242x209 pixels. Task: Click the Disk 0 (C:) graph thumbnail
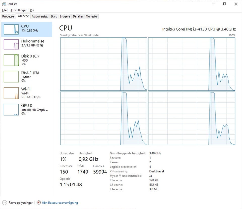click(x=11, y=60)
